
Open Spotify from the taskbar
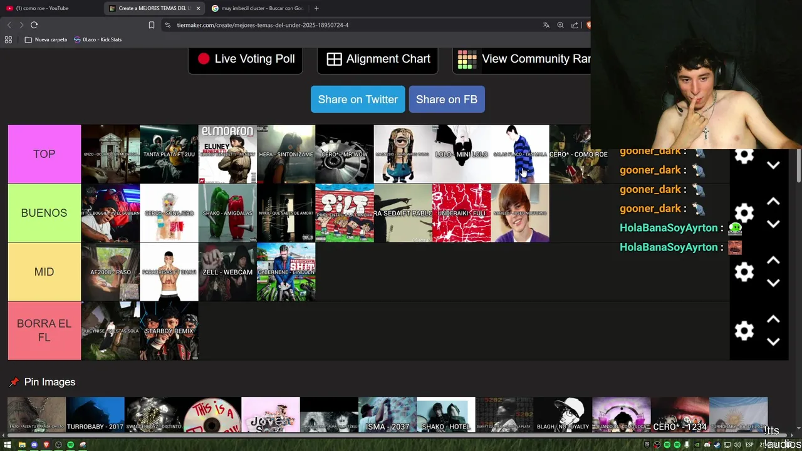70,445
